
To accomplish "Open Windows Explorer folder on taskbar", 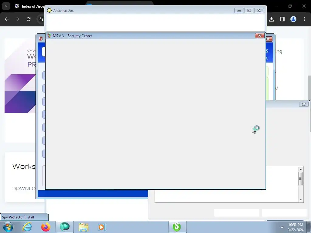I will [x=84, y=227].
